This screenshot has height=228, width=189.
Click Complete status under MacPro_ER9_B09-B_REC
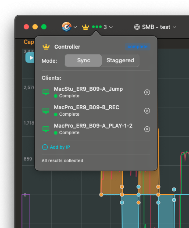67,114
